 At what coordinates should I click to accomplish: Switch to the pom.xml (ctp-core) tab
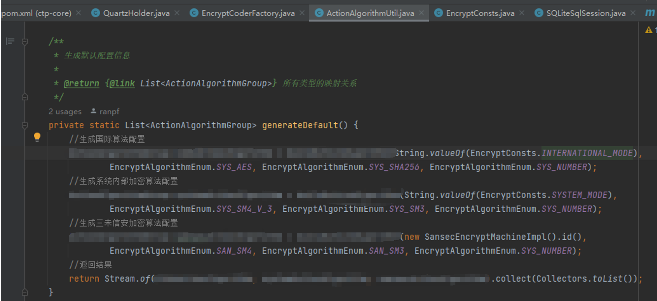36,13
